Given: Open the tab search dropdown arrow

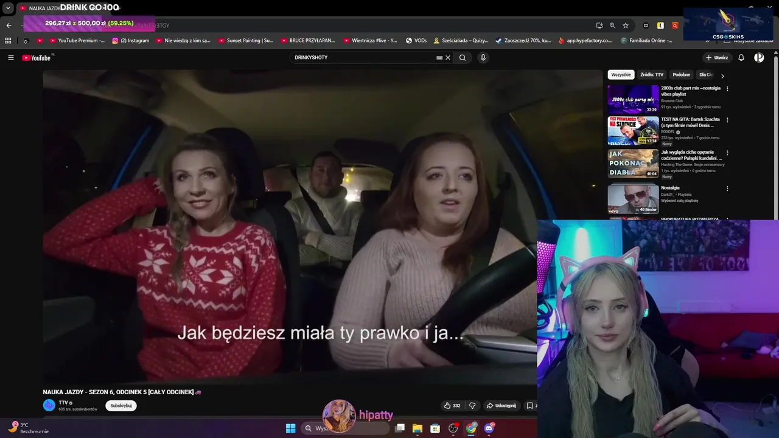Looking at the screenshot, I should pyautogui.click(x=8, y=8).
